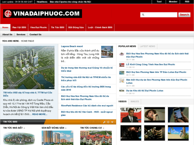Click the magnifier icon in search box
Screen dimensions: 194x145
[143, 15]
